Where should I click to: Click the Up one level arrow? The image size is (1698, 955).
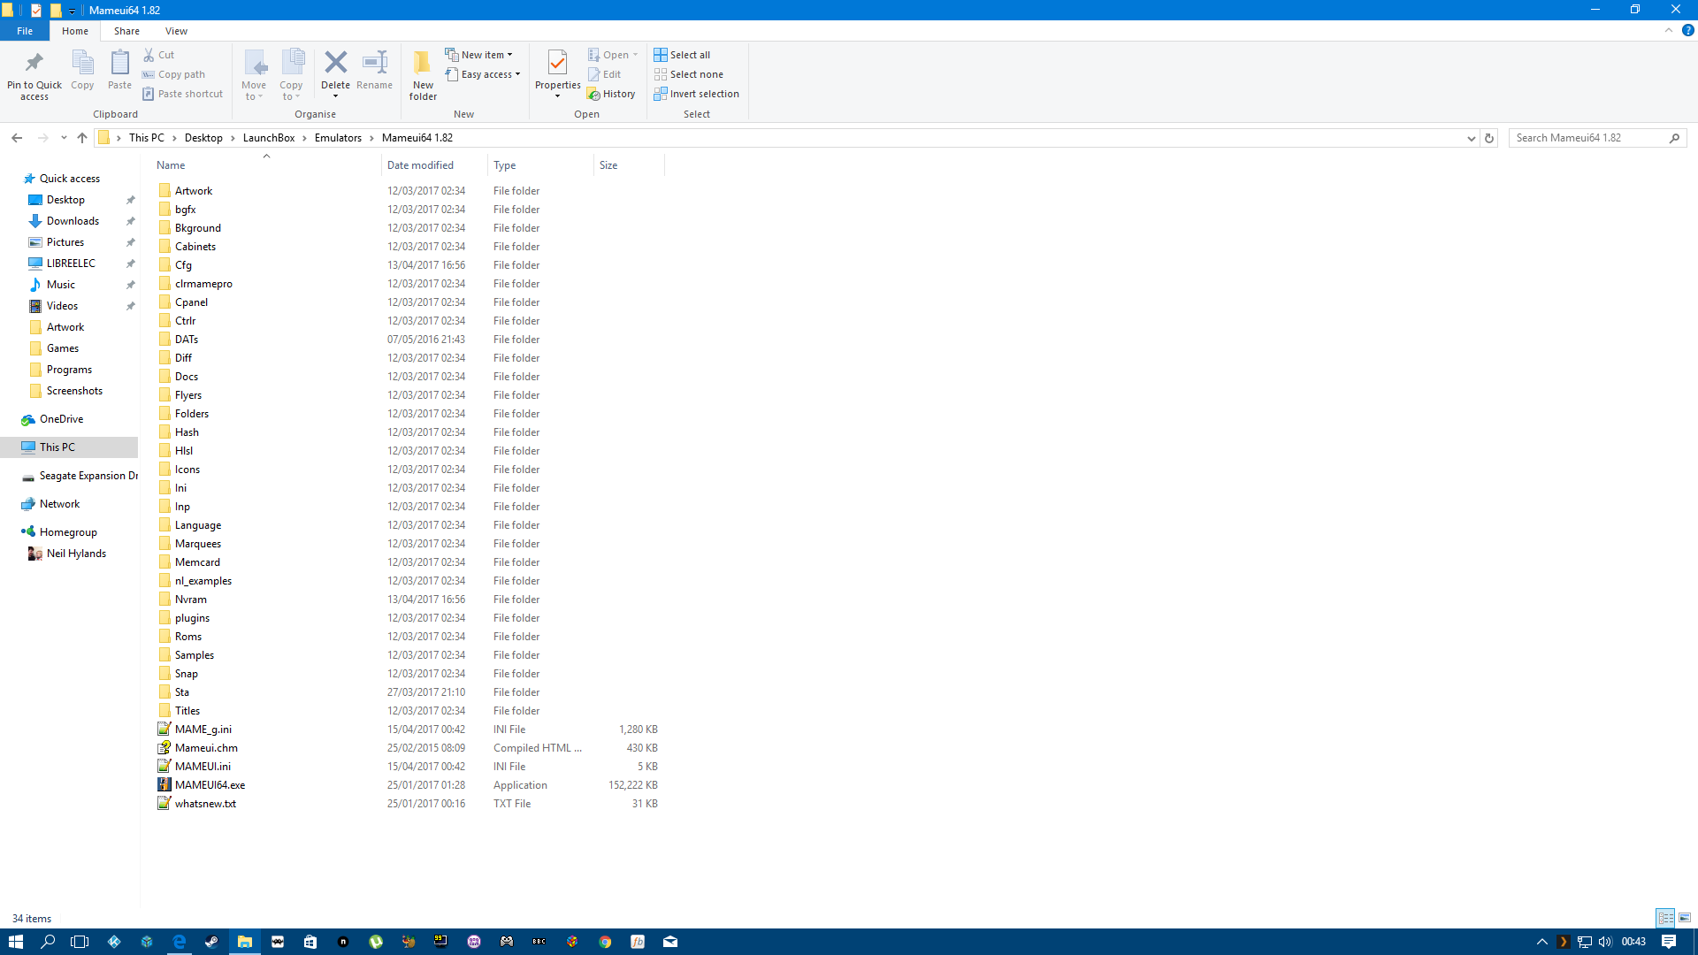click(x=82, y=138)
